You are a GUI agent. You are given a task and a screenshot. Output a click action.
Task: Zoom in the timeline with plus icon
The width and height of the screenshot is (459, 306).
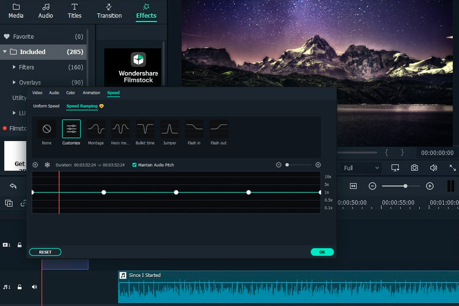[x=430, y=186]
